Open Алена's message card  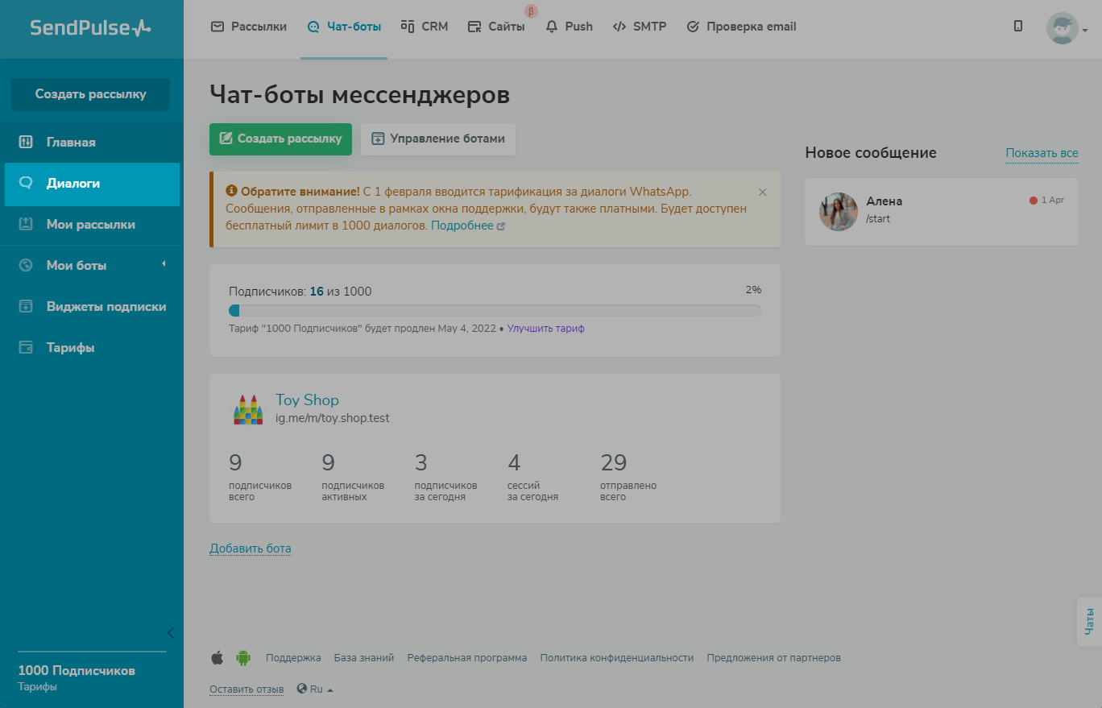(x=941, y=212)
